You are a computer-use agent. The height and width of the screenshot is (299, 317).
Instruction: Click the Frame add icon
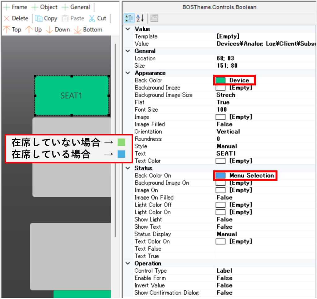[x=7, y=7]
